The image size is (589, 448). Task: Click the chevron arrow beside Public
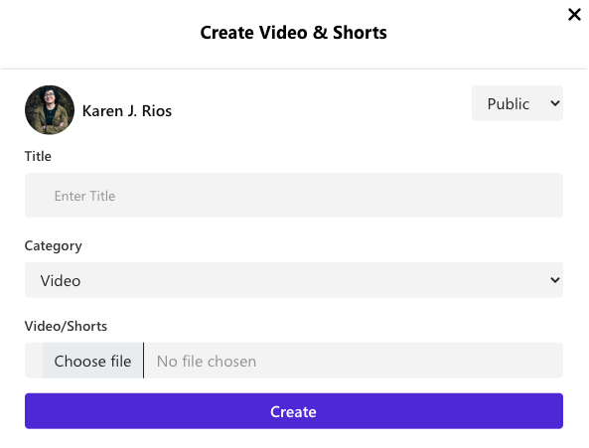(x=555, y=103)
